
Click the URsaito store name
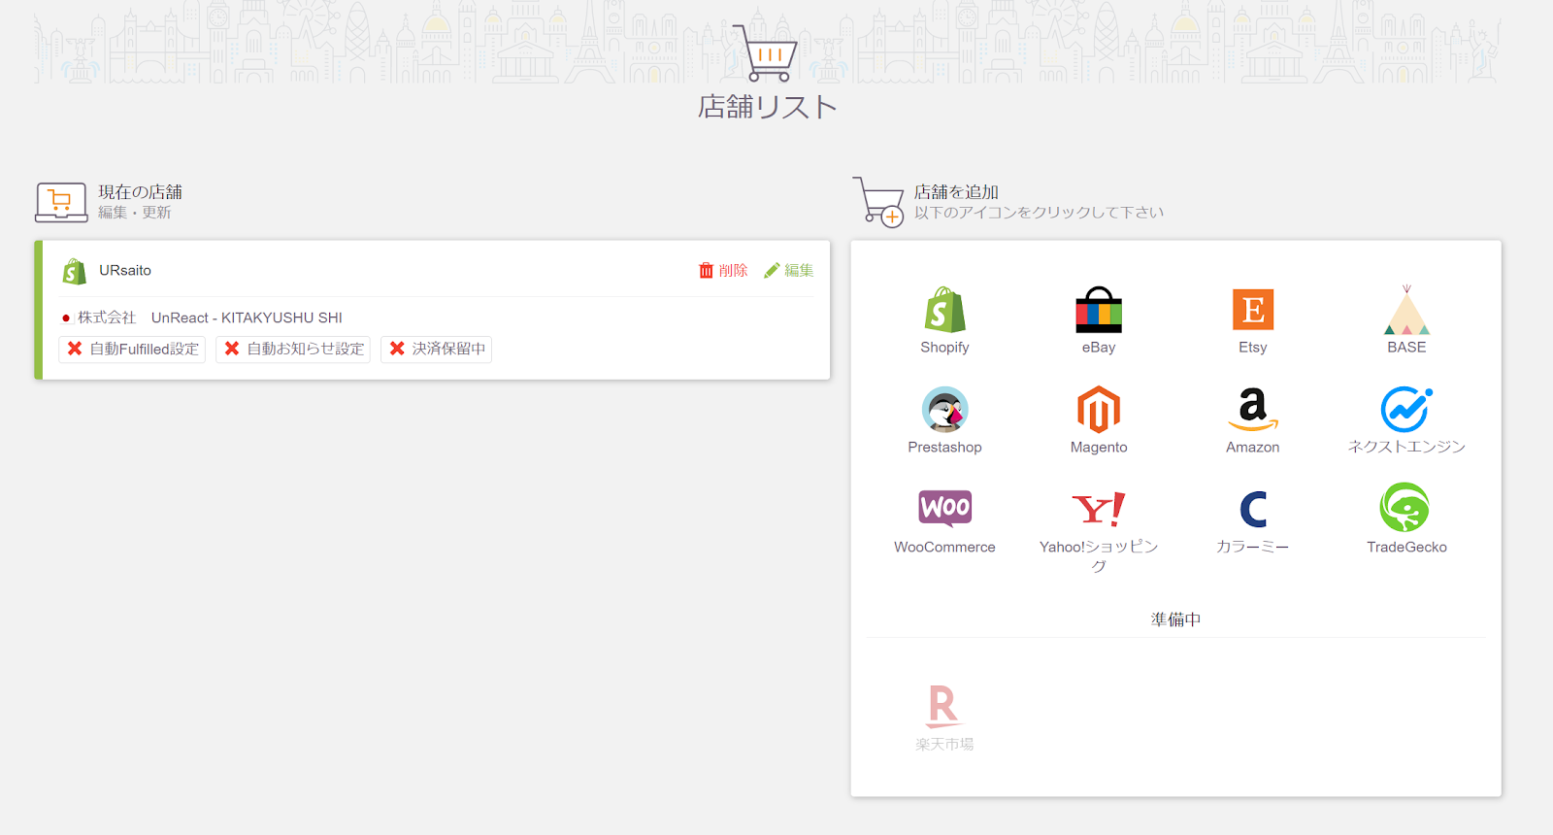pos(125,271)
